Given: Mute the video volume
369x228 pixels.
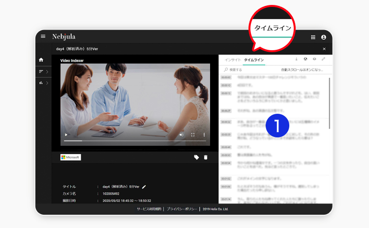Looking at the screenshot, I should click(181, 135).
